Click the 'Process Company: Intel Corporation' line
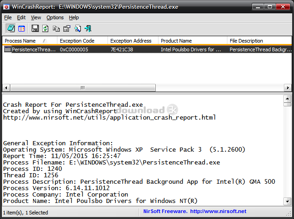 (66, 195)
